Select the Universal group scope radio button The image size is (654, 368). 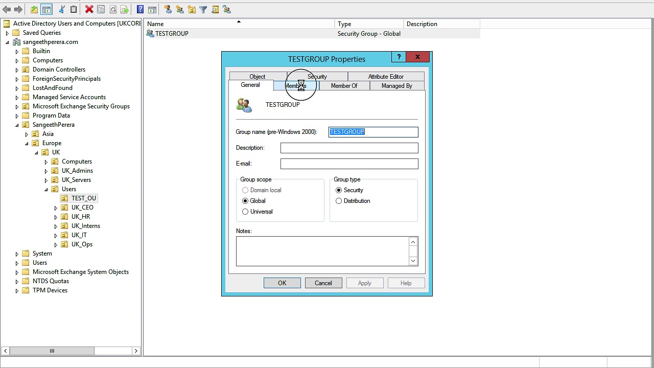tap(245, 212)
